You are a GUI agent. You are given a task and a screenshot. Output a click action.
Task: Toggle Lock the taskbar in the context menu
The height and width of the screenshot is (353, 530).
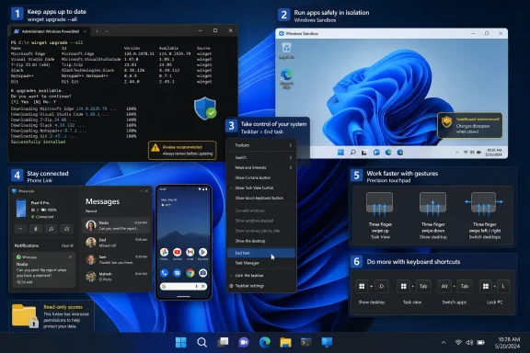pyautogui.click(x=261, y=275)
